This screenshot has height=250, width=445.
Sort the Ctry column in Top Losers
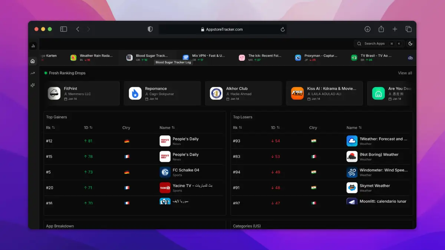tap(313, 127)
